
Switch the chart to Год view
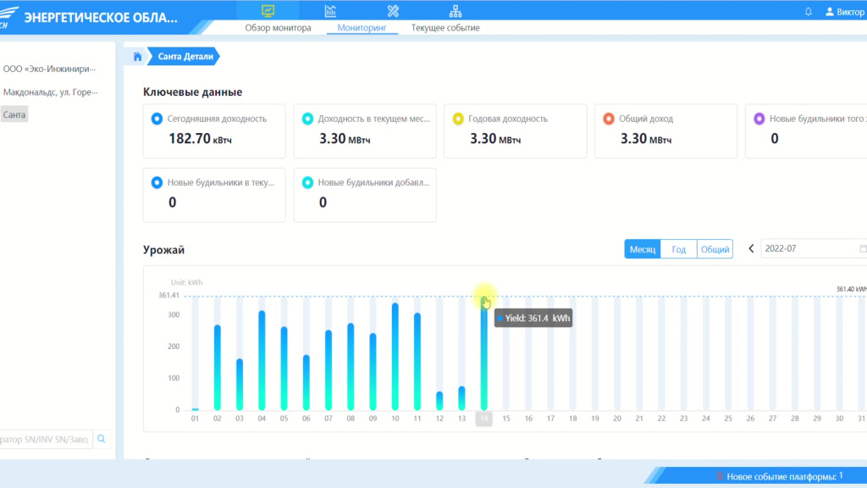(678, 249)
